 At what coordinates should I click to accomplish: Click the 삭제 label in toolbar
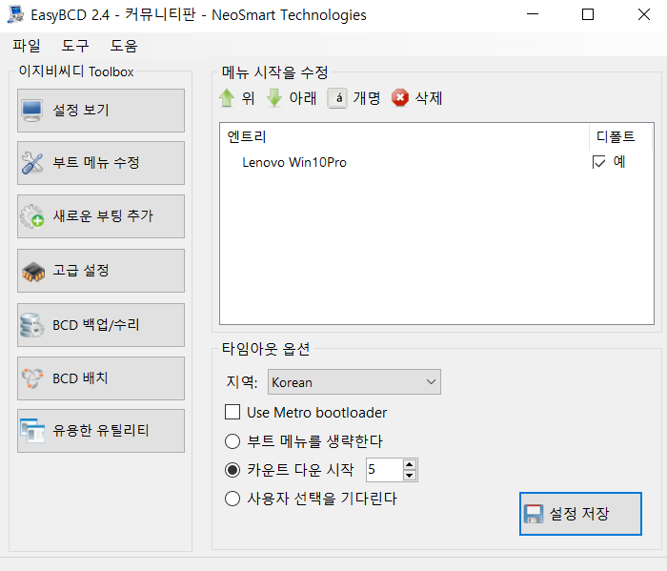[x=429, y=98]
